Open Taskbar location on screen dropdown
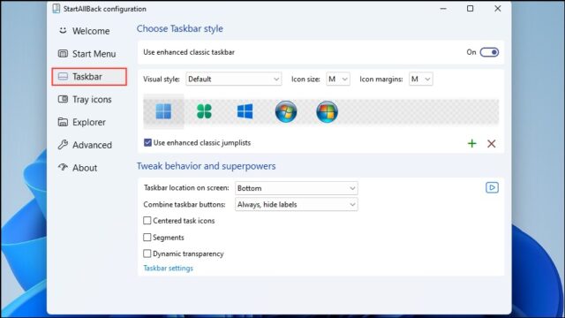This screenshot has height=318, width=565. (x=297, y=188)
